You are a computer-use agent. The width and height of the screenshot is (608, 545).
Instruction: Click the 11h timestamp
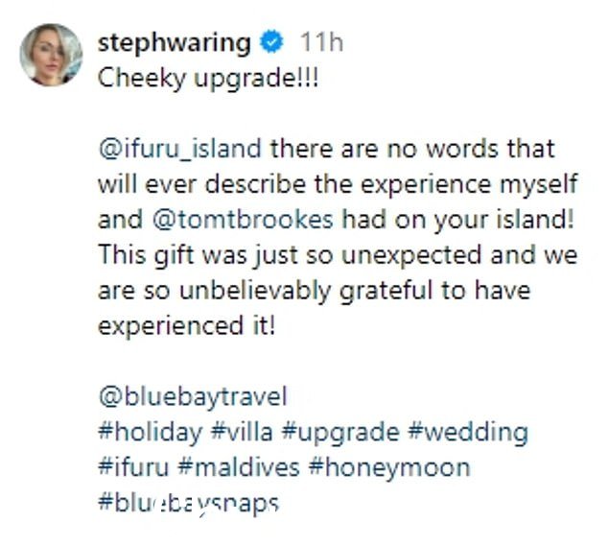point(322,42)
